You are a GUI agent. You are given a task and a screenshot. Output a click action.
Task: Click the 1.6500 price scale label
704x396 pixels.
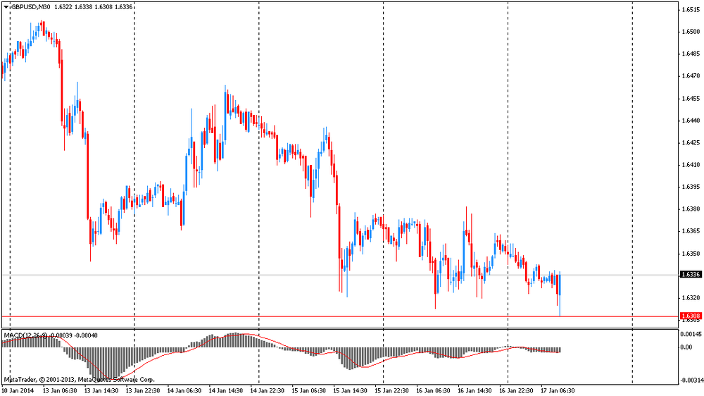pos(690,32)
